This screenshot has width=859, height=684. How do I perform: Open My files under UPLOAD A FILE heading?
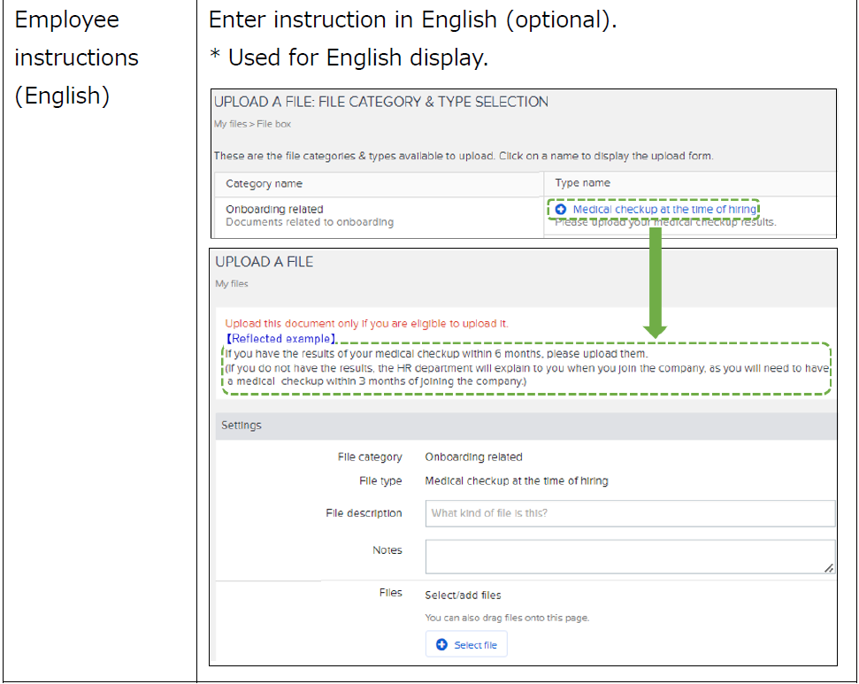point(232,284)
